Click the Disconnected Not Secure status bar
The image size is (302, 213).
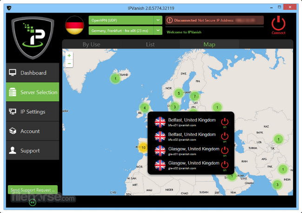tap(214, 20)
